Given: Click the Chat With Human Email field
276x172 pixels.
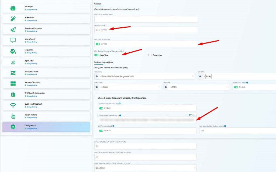Looking at the screenshot, I should tap(146, 19).
